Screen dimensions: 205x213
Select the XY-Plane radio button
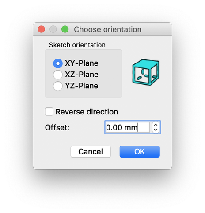click(58, 63)
